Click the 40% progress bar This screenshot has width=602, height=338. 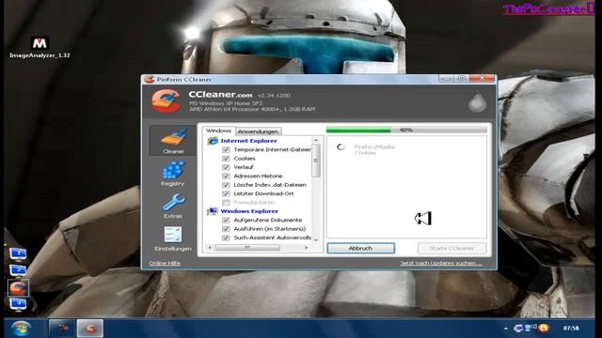tap(406, 131)
